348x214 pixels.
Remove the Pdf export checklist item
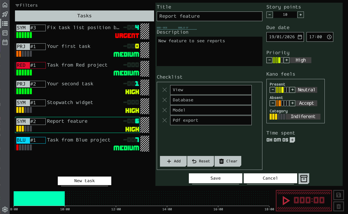(x=165, y=120)
